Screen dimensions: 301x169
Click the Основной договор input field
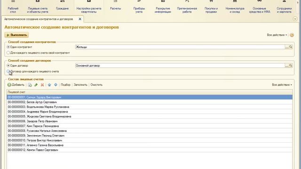click(180, 66)
